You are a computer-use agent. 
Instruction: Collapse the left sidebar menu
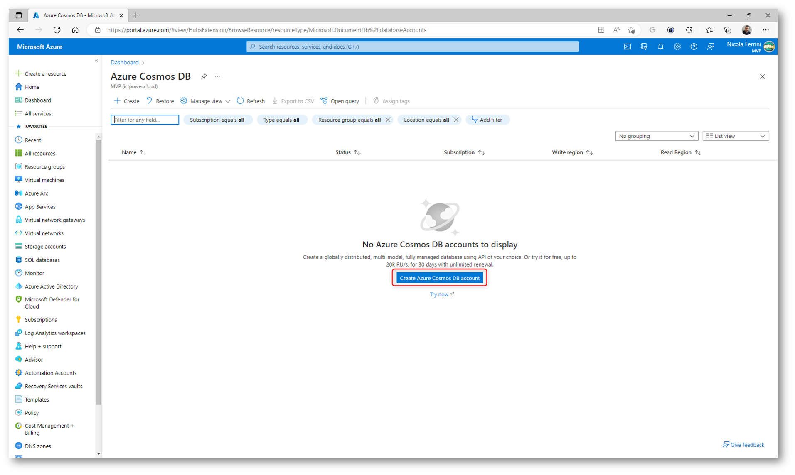(x=96, y=61)
